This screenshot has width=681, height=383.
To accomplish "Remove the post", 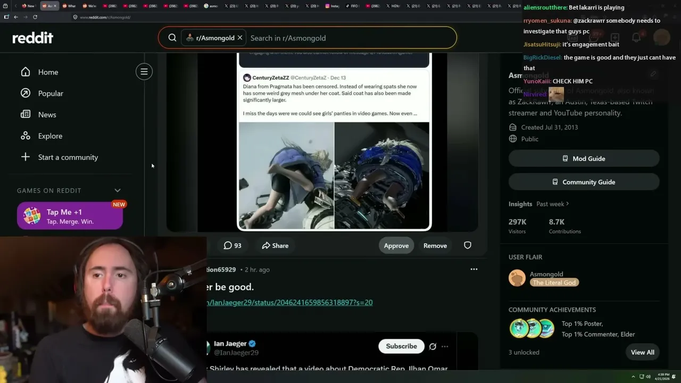I will coord(435,245).
